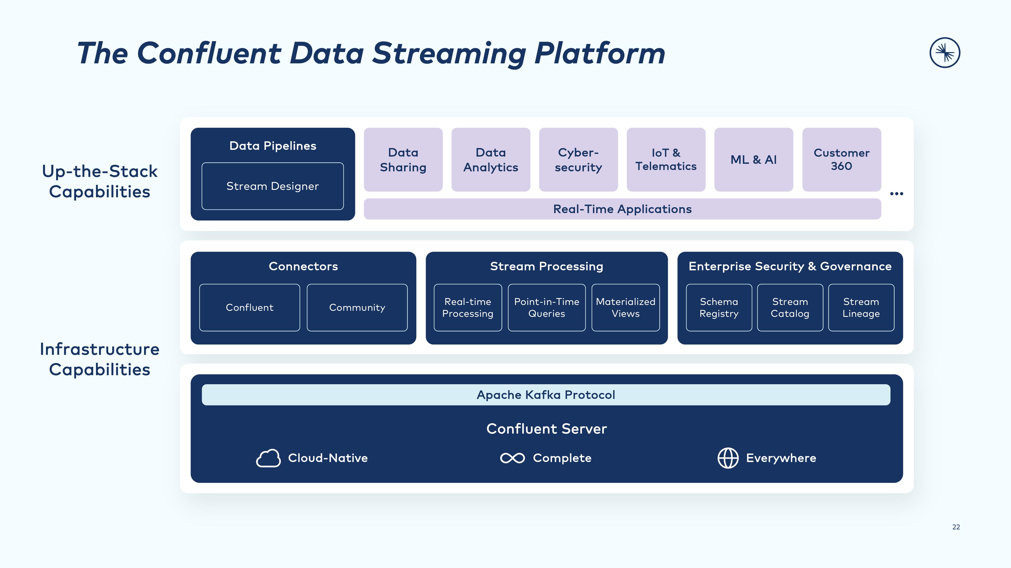
Task: Click the Confluent Server heading
Action: [x=547, y=428]
